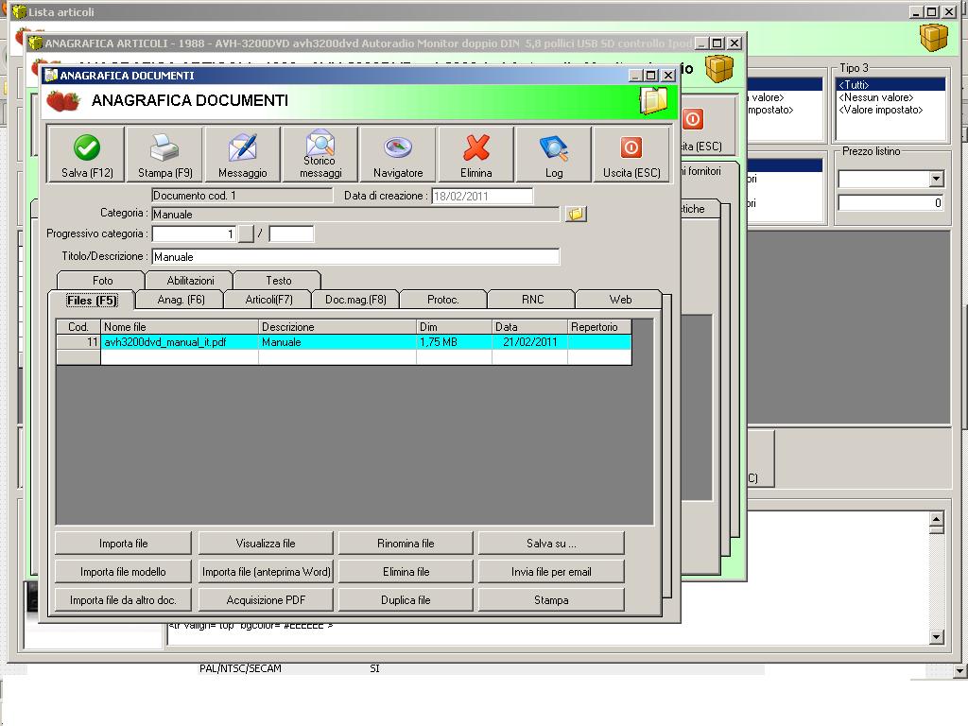The height and width of the screenshot is (726, 968).
Task: Open the Messaggio pen button
Action: [243, 154]
